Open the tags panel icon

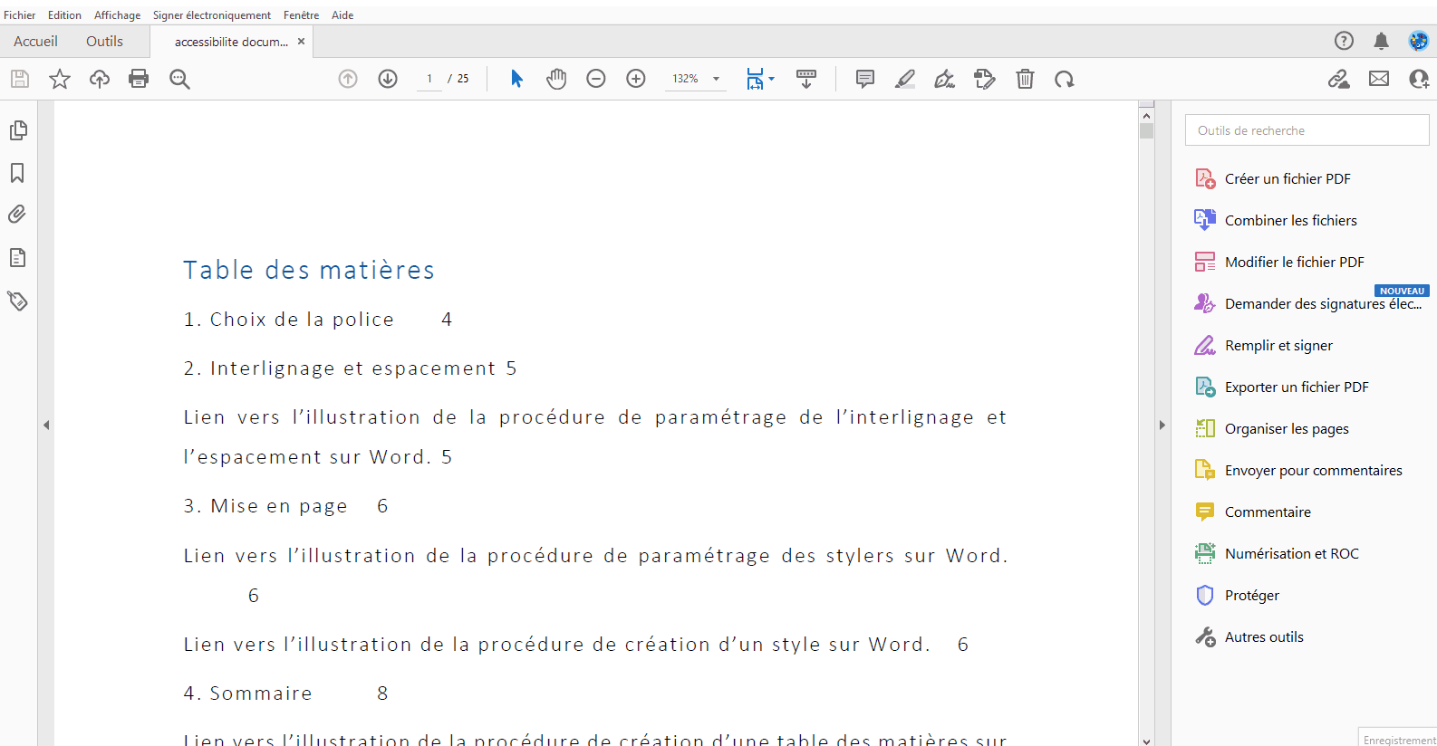pos(17,301)
